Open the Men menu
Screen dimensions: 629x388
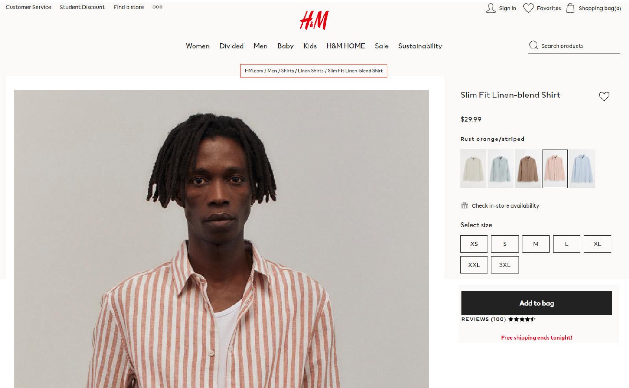(x=260, y=46)
